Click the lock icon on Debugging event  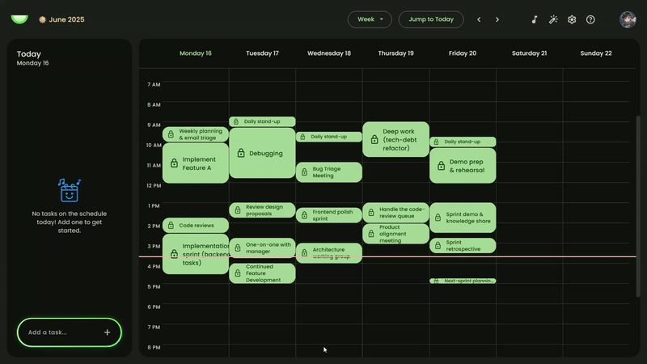241,153
